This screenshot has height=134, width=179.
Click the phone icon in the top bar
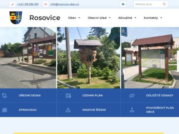(x=13, y=4)
